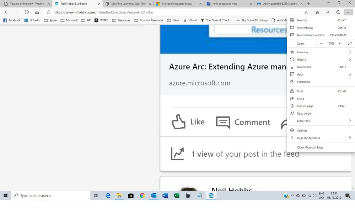
Task: Click the browser home icon
Action: pos(38,12)
